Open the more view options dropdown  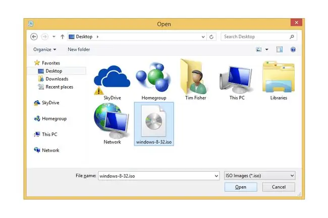click(x=267, y=49)
